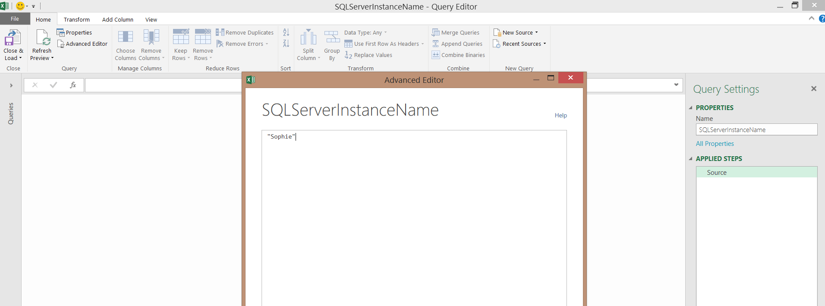Expand the Queries navigation pane
This screenshot has height=306, width=825.
(11, 85)
